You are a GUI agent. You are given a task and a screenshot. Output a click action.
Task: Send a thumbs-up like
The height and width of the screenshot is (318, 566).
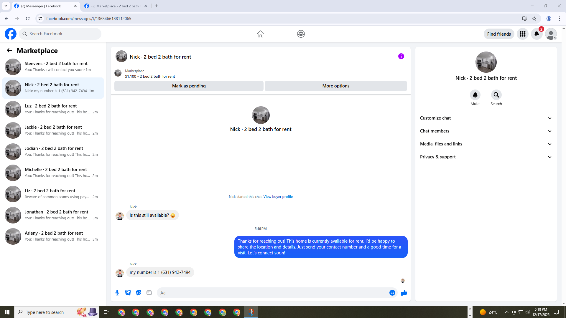tap(404, 293)
